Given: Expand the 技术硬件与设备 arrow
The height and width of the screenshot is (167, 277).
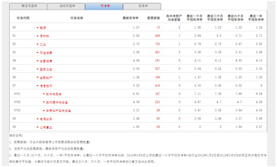Looking at the screenshot, I should tap(44, 102).
